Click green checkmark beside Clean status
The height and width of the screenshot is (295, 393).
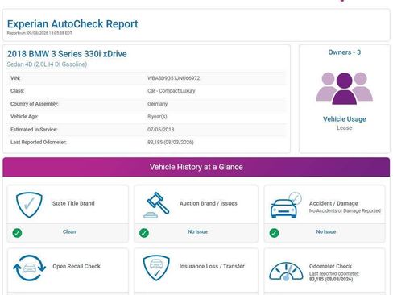point(17,233)
